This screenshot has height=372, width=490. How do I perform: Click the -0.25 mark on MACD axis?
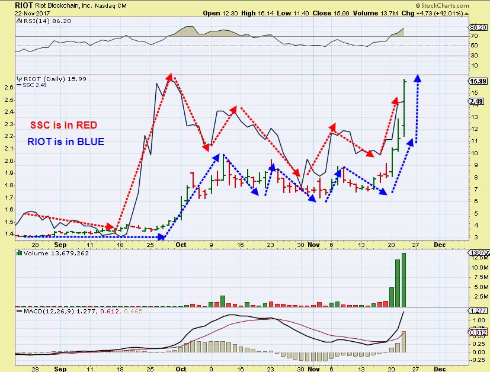[478, 360]
